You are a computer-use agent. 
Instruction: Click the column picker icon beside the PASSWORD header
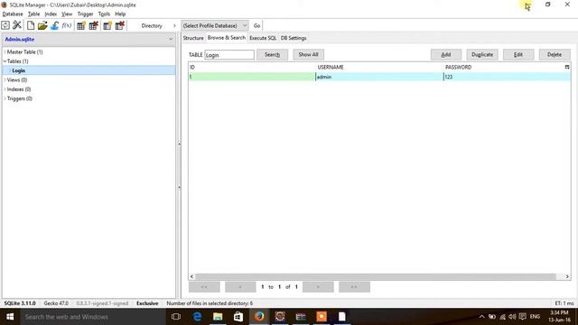click(x=567, y=67)
